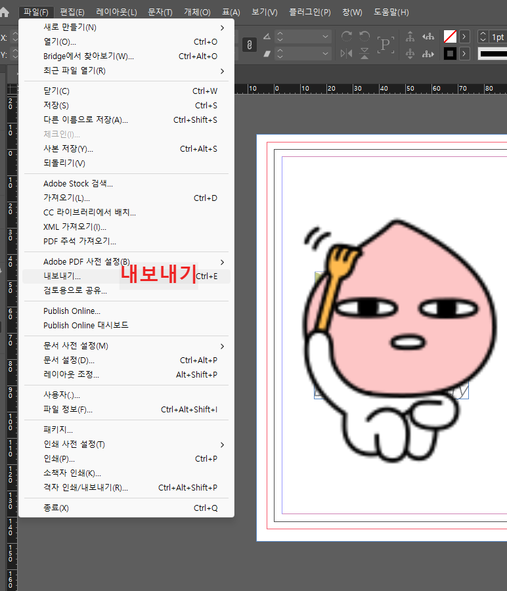The height and width of the screenshot is (591, 507).
Task: Click the shear angle stepper arrows
Action: pos(280,54)
